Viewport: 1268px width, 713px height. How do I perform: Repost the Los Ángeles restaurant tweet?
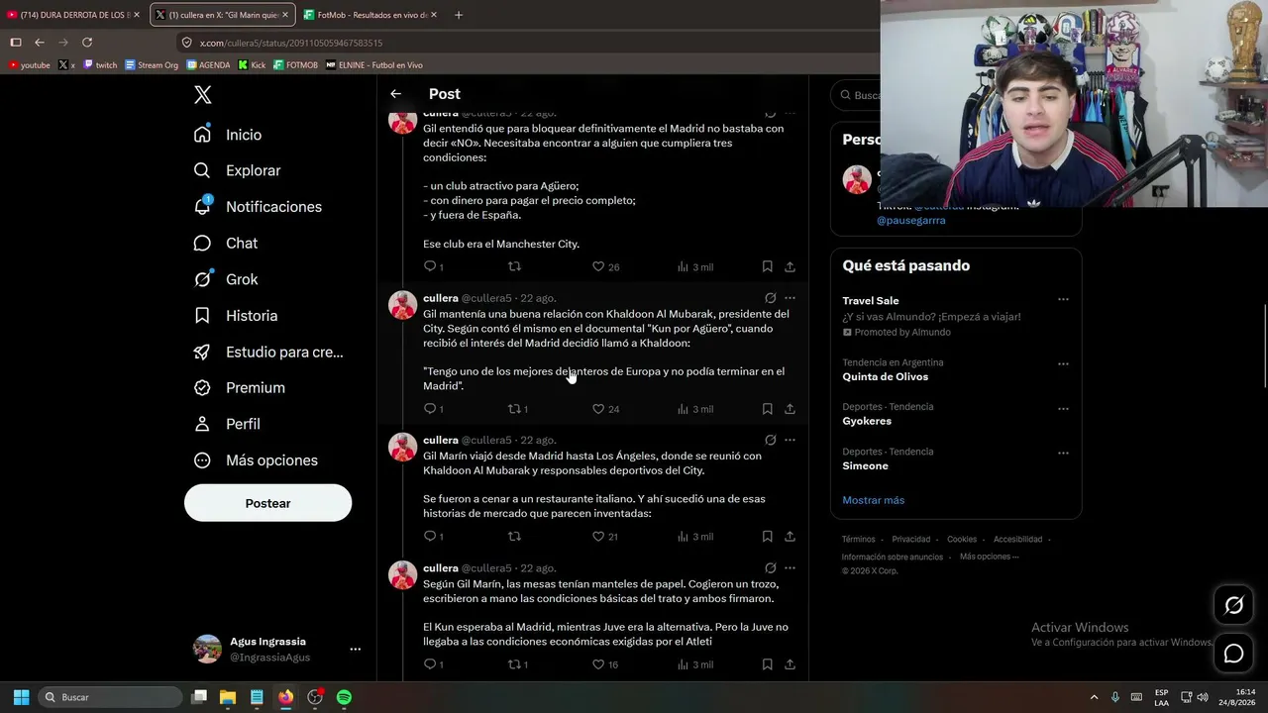point(514,537)
